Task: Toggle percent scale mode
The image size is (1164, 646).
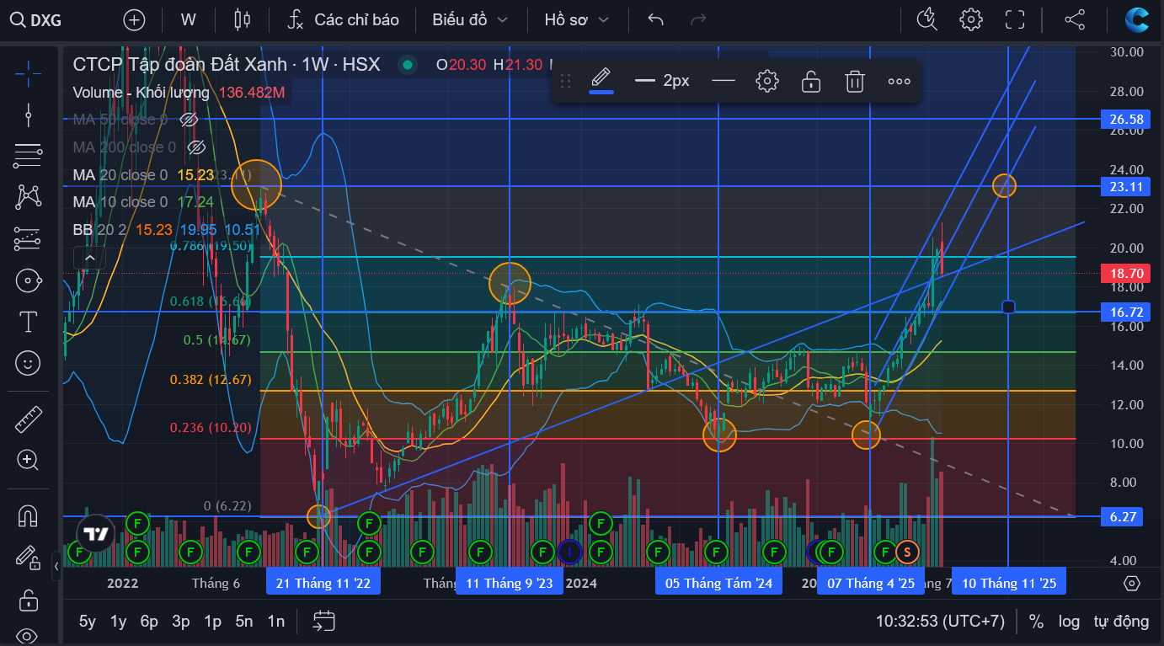Action: pos(1036,622)
